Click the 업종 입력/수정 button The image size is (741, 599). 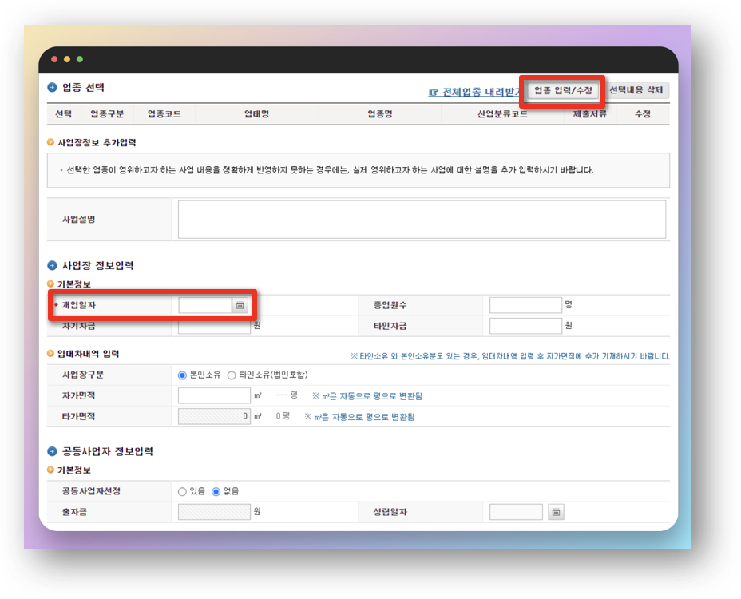pyautogui.click(x=563, y=90)
